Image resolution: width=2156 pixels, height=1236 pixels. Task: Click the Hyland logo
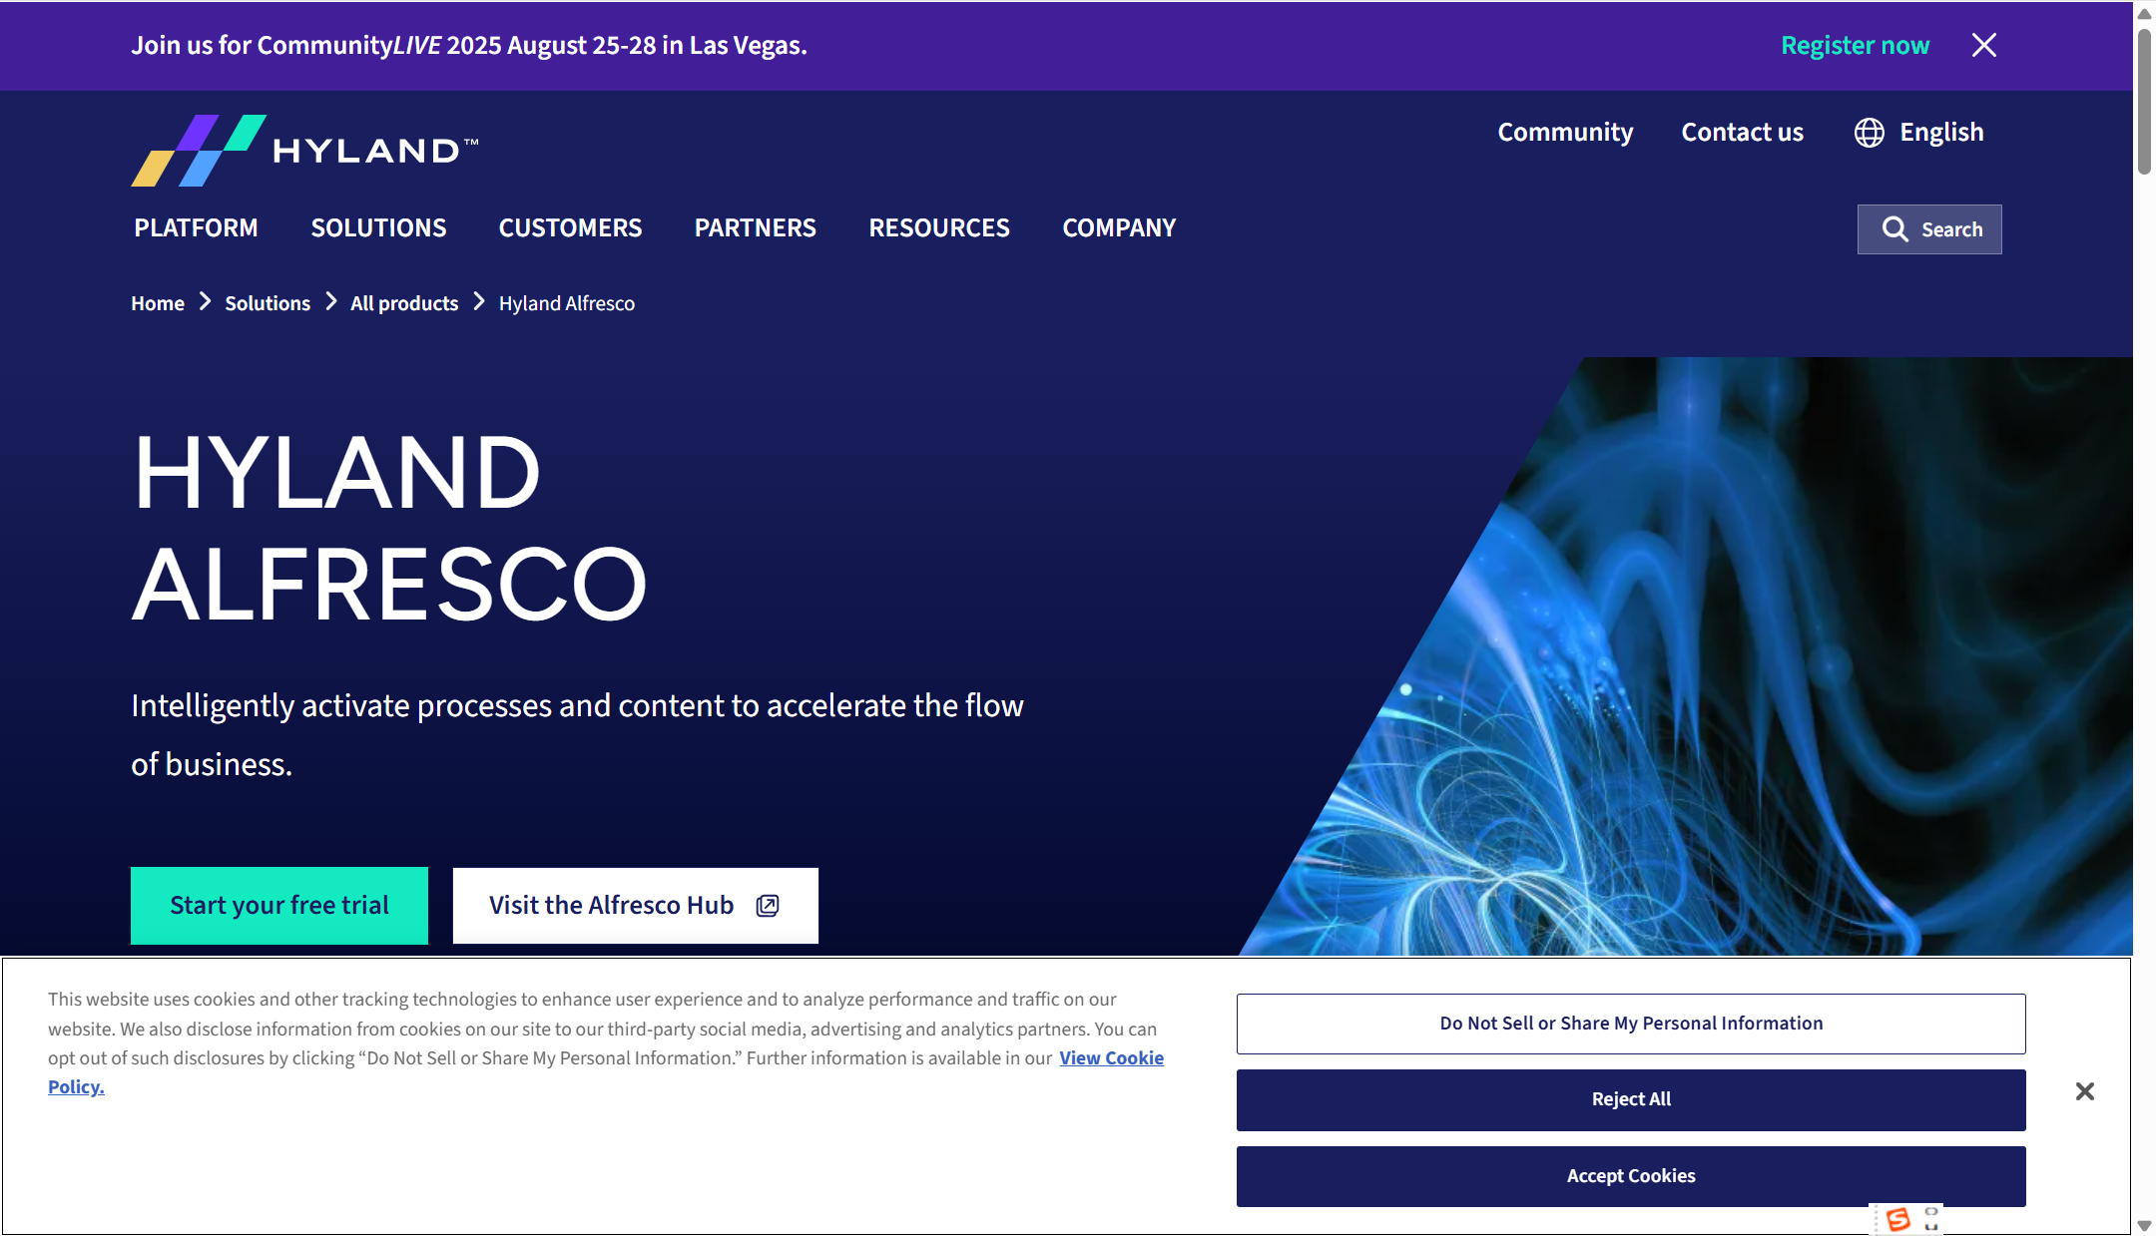click(x=304, y=150)
